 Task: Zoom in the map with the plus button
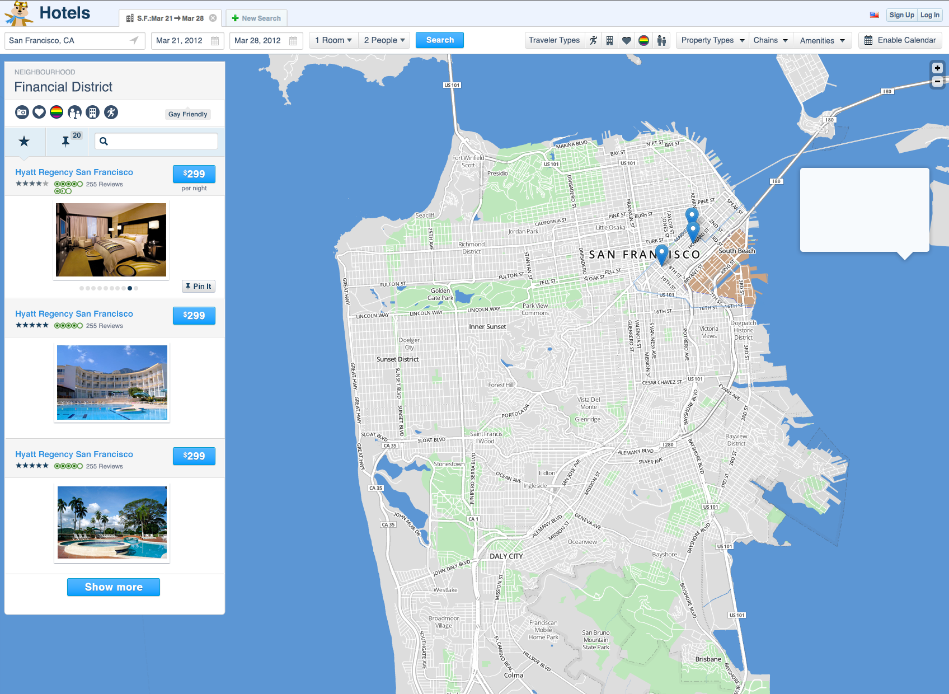point(937,68)
